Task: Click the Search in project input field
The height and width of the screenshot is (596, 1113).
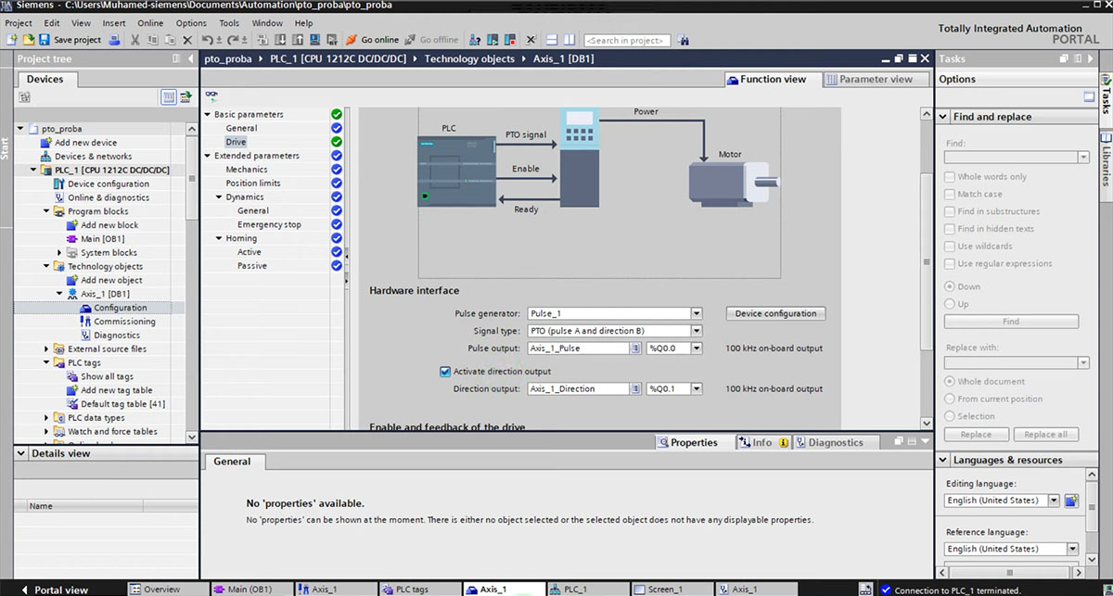Action: pos(627,40)
